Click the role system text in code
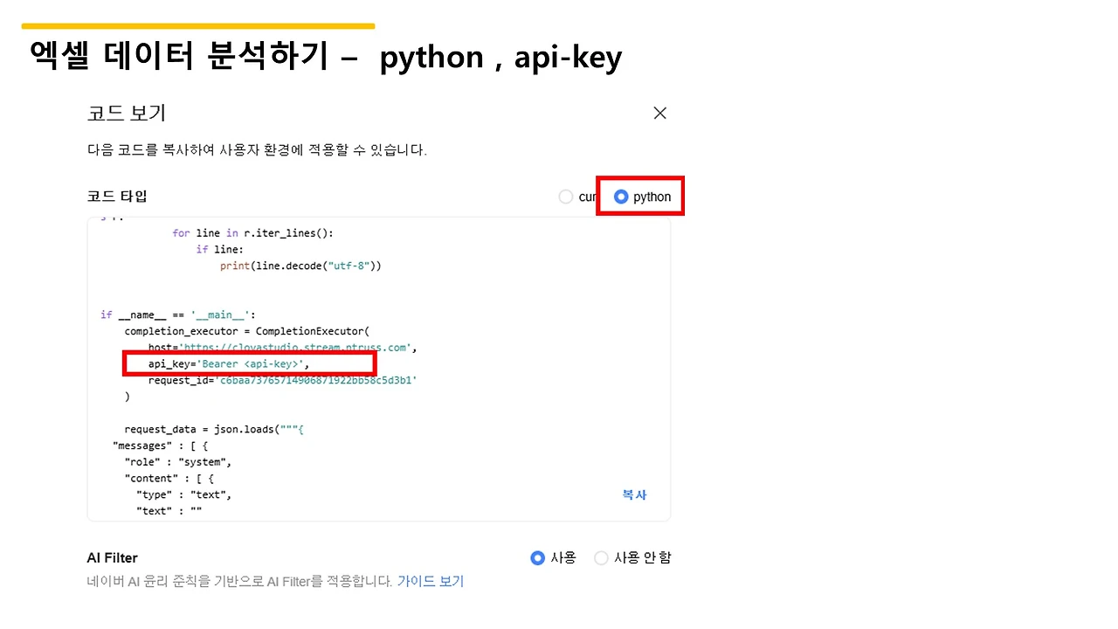Image resolution: width=1118 pixels, height=629 pixels. tap(178, 461)
